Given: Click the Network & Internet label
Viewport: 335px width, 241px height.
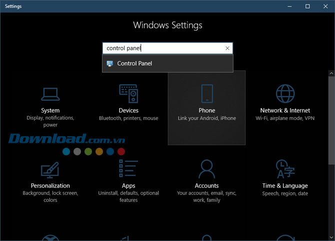Looking at the screenshot, I should click(285, 110).
